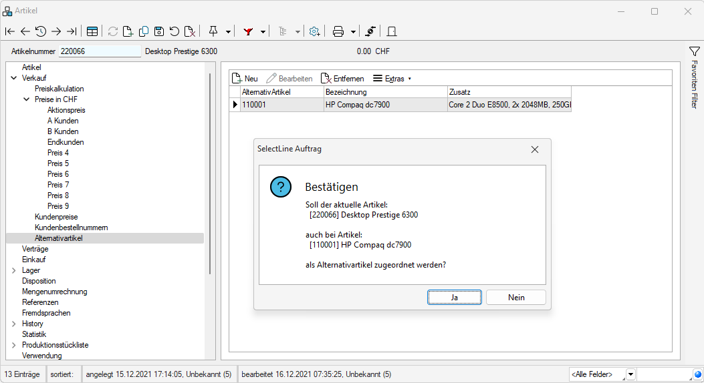Expand the Lager tree node
Image resolution: width=704 pixels, height=383 pixels.
(14, 270)
